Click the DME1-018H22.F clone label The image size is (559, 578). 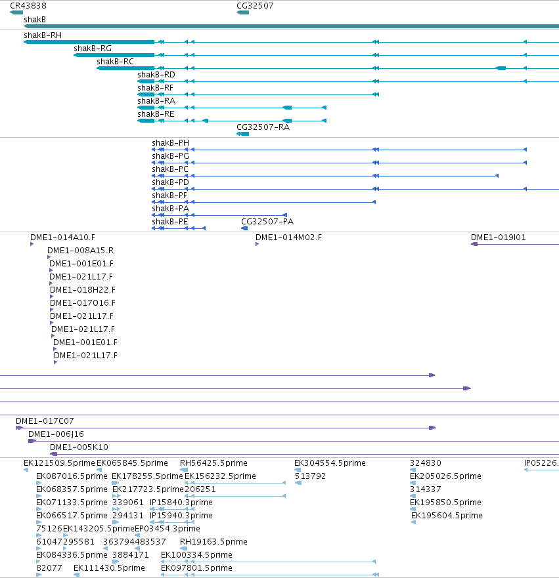(83, 290)
